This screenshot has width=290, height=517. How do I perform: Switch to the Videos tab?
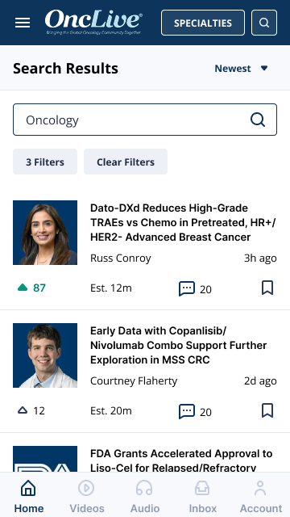tap(87, 494)
